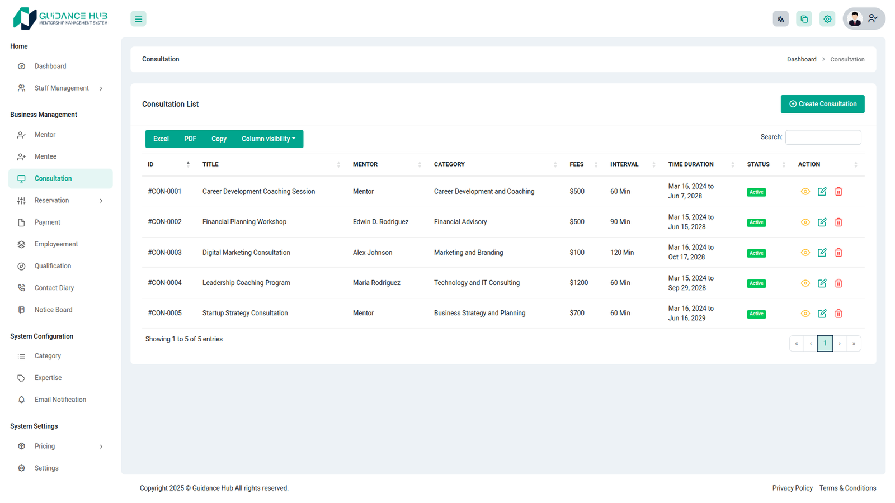The image size is (895, 503).
Task: Export the consultation list to Excel
Action: pos(161,139)
